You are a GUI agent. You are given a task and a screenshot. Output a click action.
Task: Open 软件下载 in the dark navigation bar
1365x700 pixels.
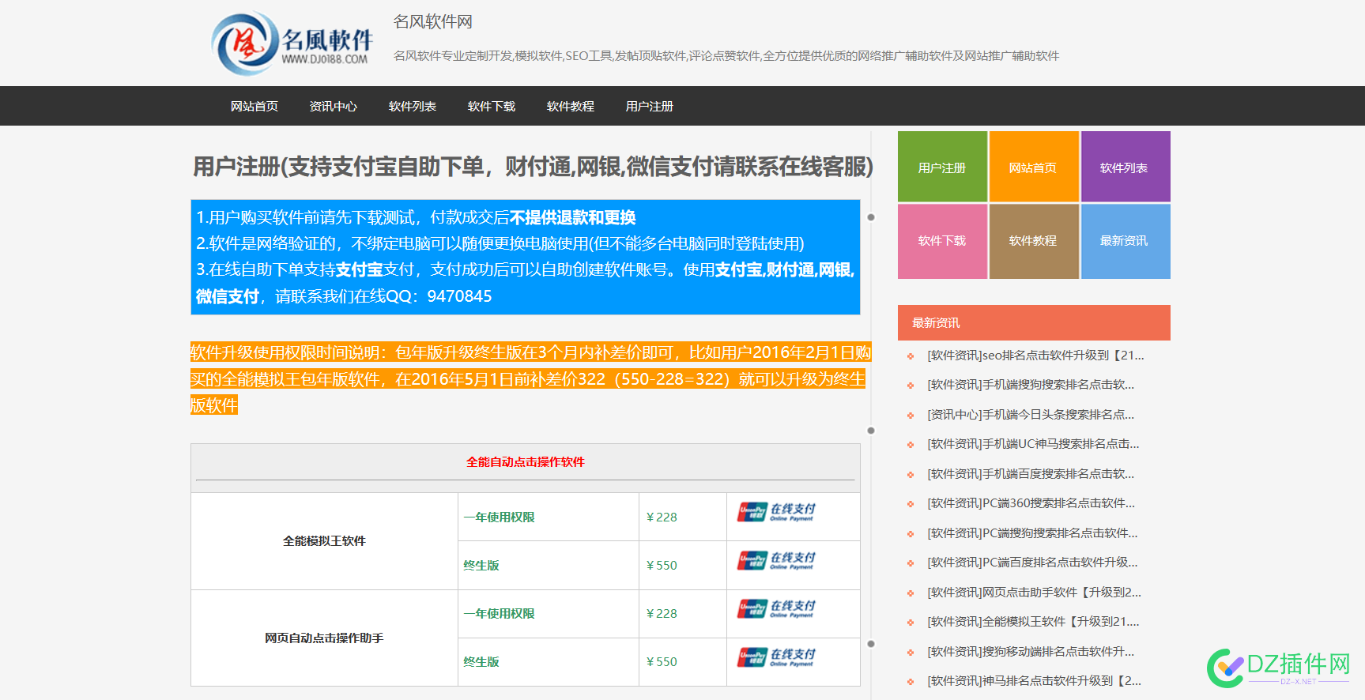[492, 106]
